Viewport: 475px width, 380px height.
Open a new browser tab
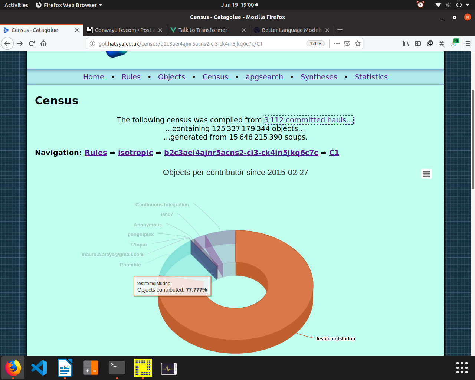click(340, 30)
